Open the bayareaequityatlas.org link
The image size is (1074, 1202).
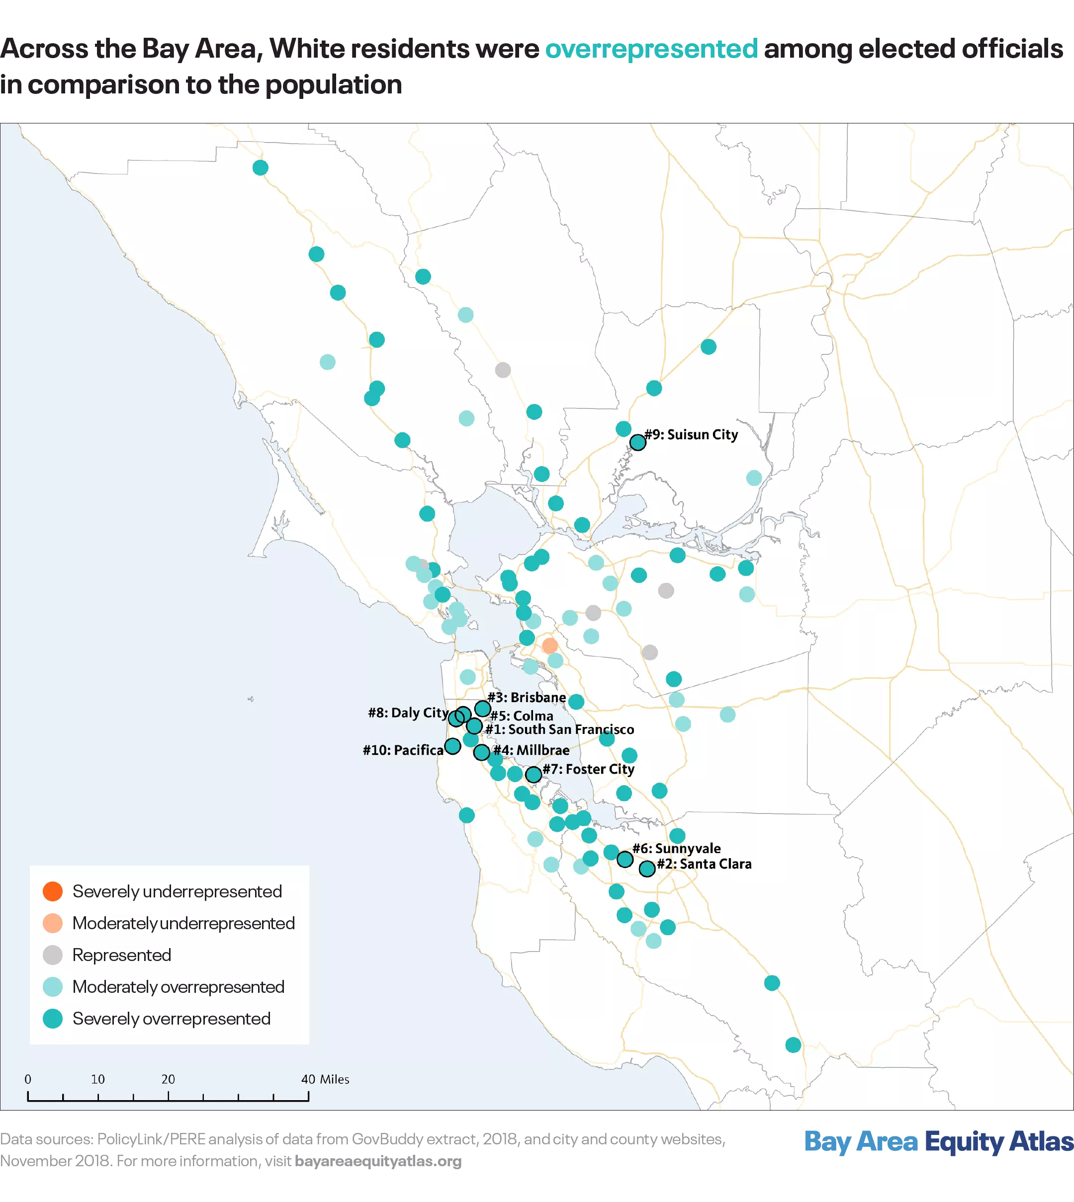[378, 1161]
